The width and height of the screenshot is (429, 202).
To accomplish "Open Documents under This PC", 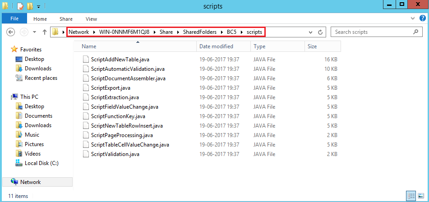I will tap(38, 116).
